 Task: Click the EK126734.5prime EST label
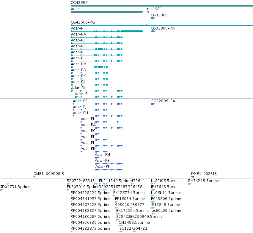[129, 193]
